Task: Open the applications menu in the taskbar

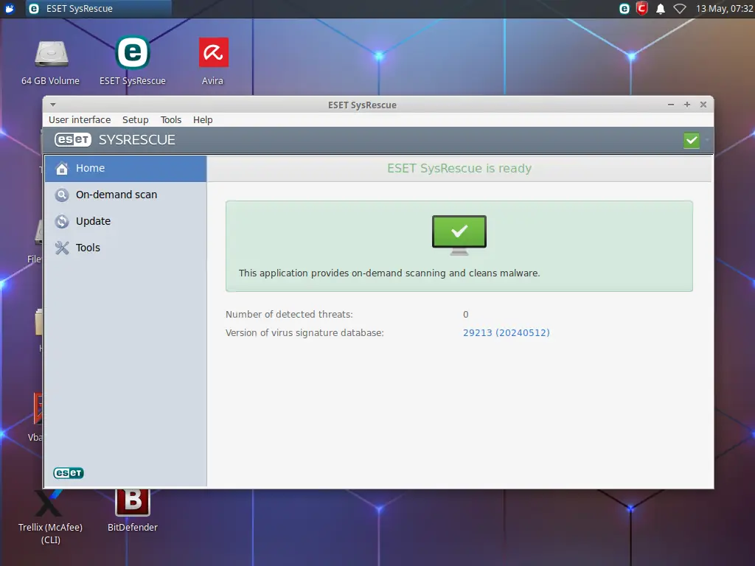Action: click(x=8, y=8)
